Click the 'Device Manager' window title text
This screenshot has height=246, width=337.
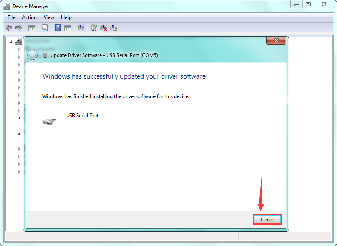pos(31,6)
